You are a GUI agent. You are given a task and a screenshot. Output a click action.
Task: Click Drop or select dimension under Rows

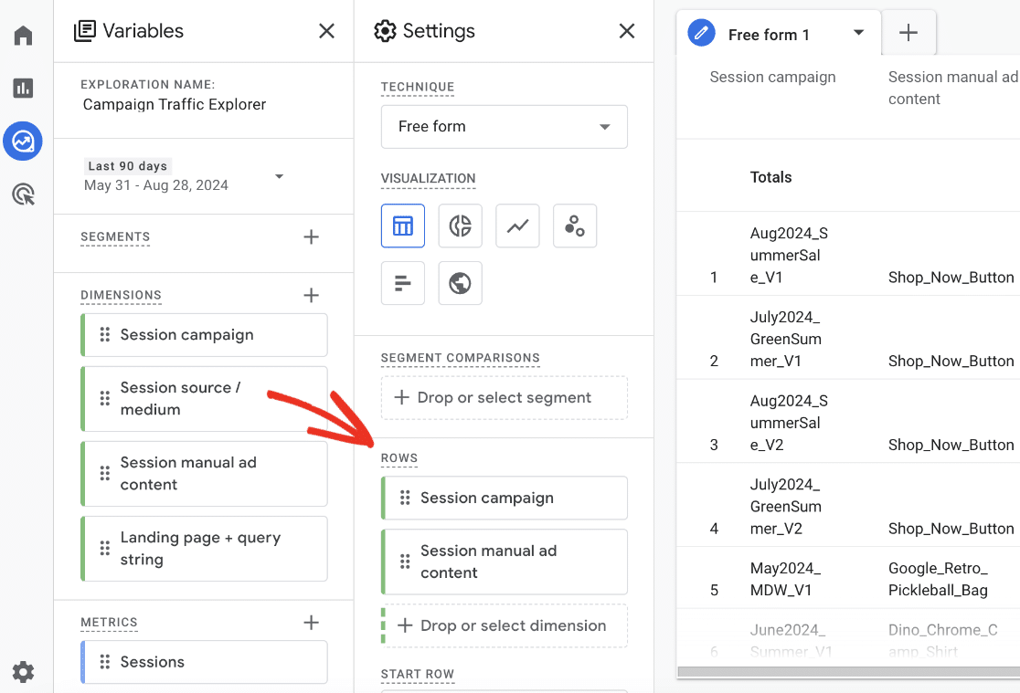[x=504, y=625]
